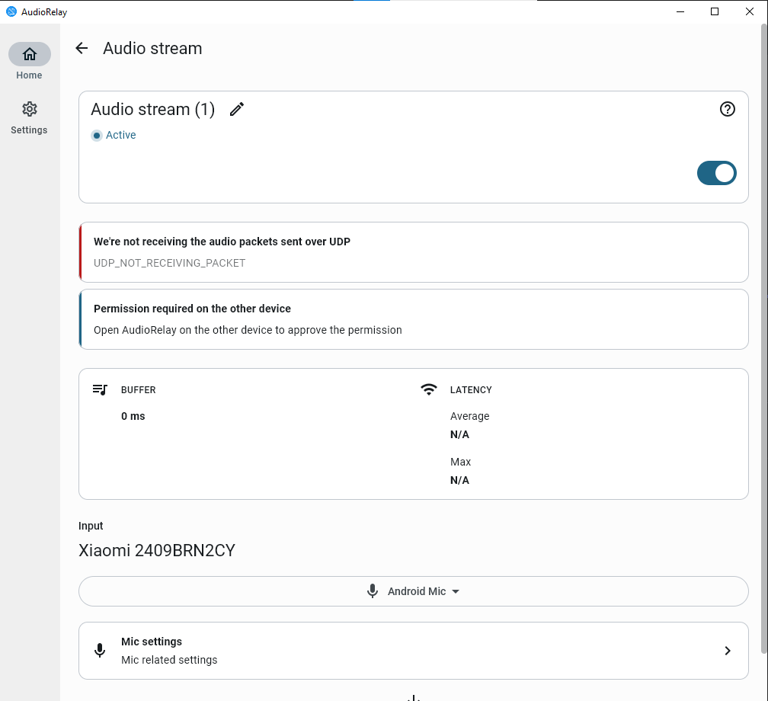Click the Wi-Fi latency icon
Image resolution: width=768 pixels, height=701 pixels.
coord(429,389)
